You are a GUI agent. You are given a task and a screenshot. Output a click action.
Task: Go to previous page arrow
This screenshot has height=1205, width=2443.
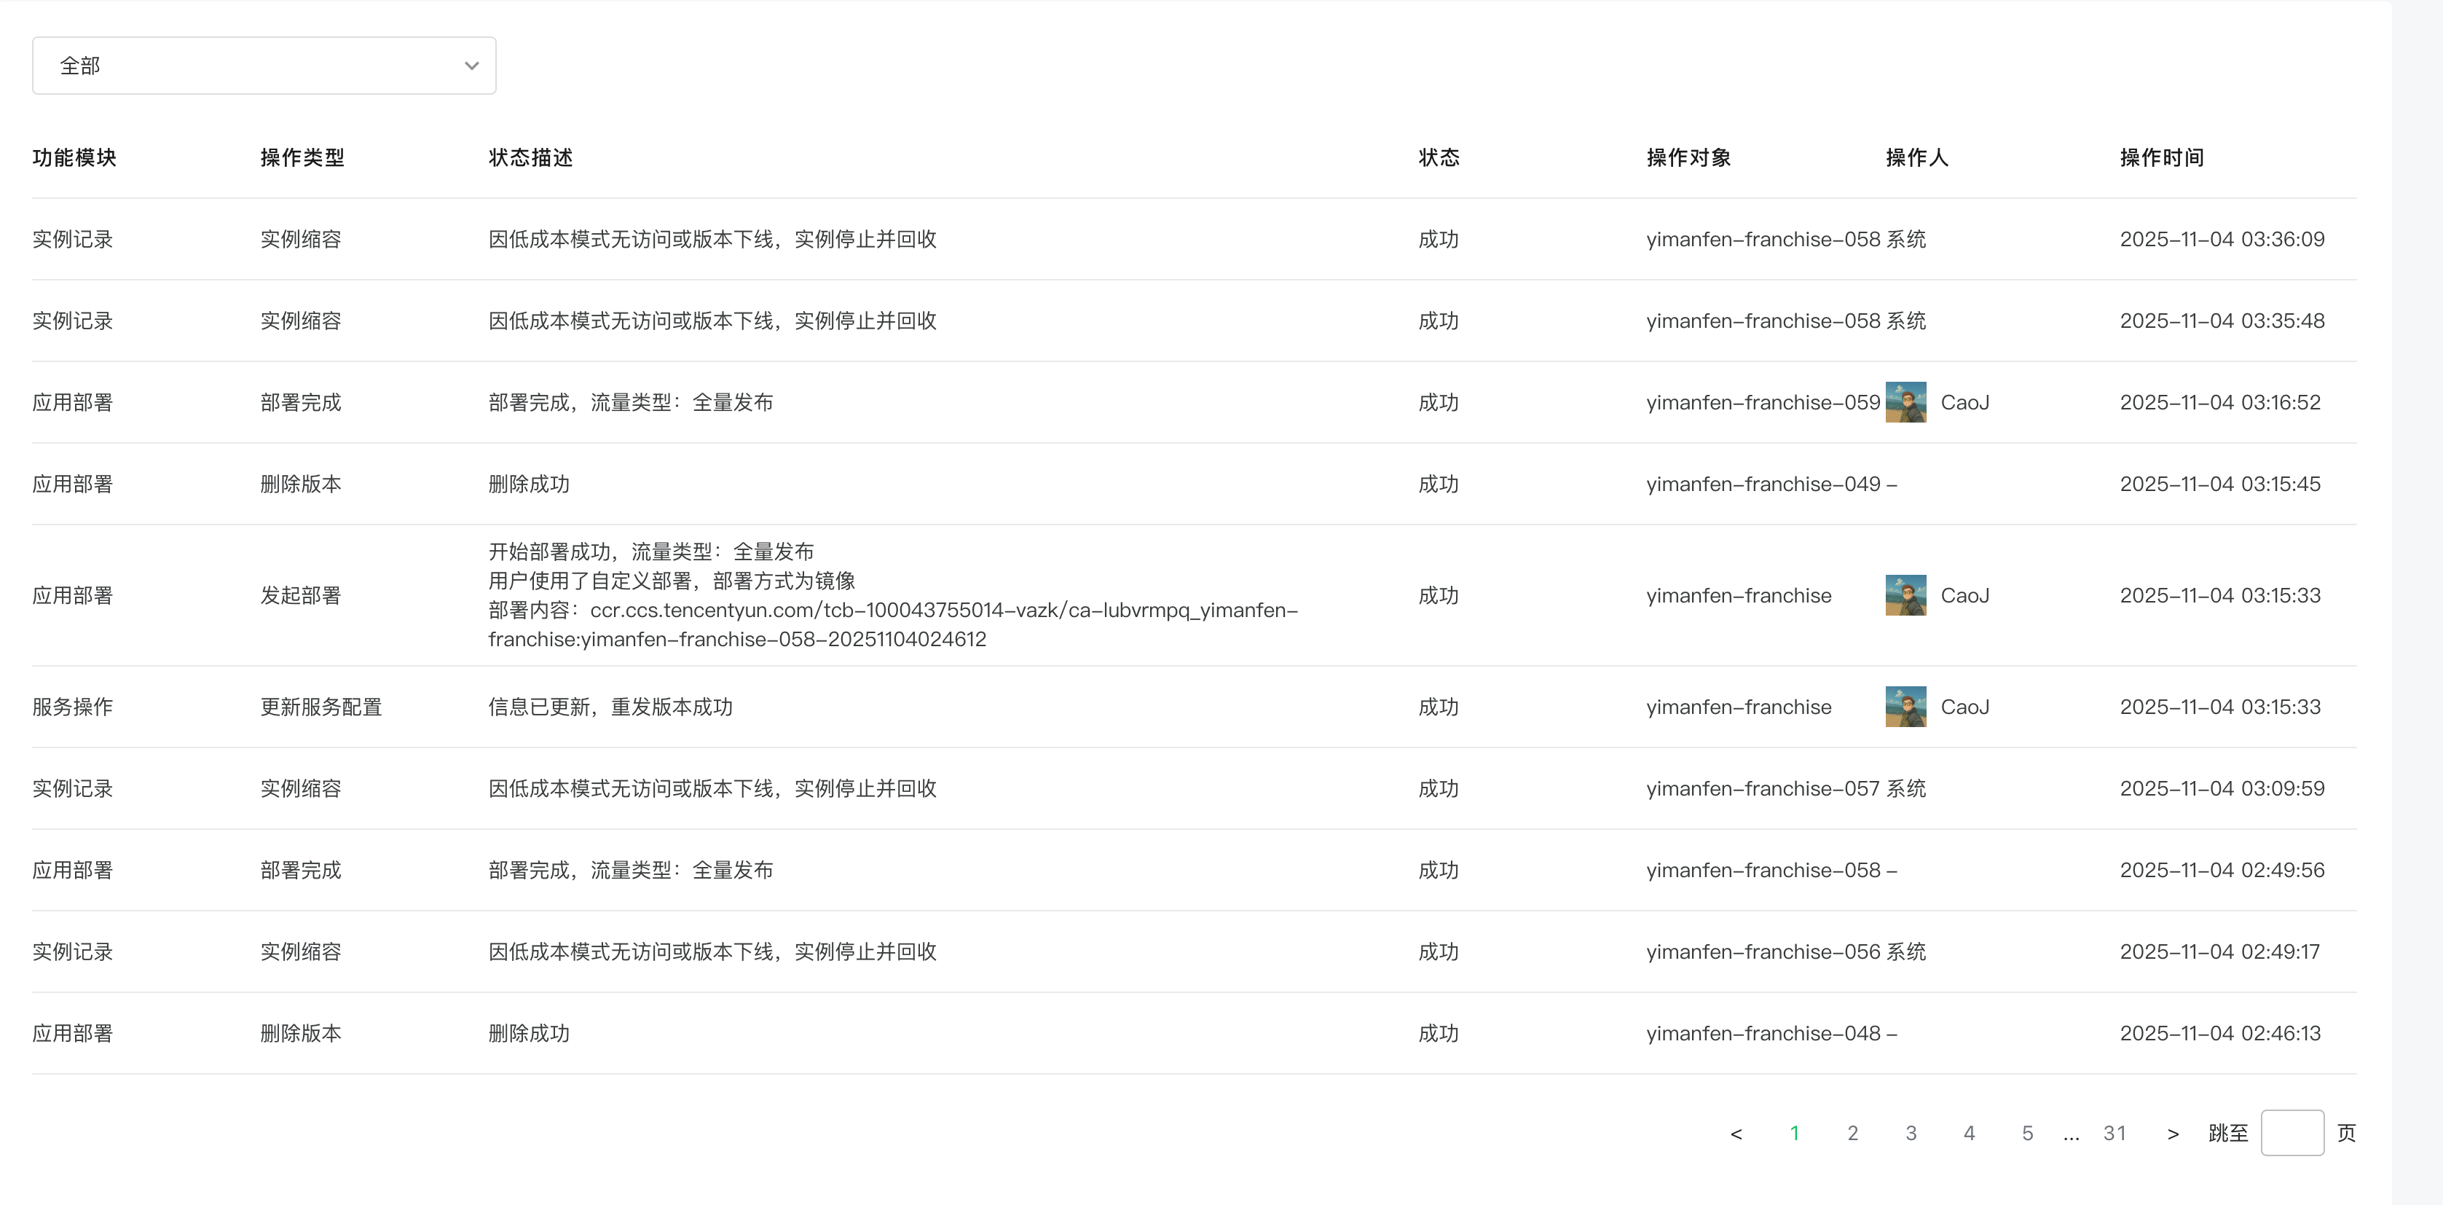[x=1736, y=1133]
